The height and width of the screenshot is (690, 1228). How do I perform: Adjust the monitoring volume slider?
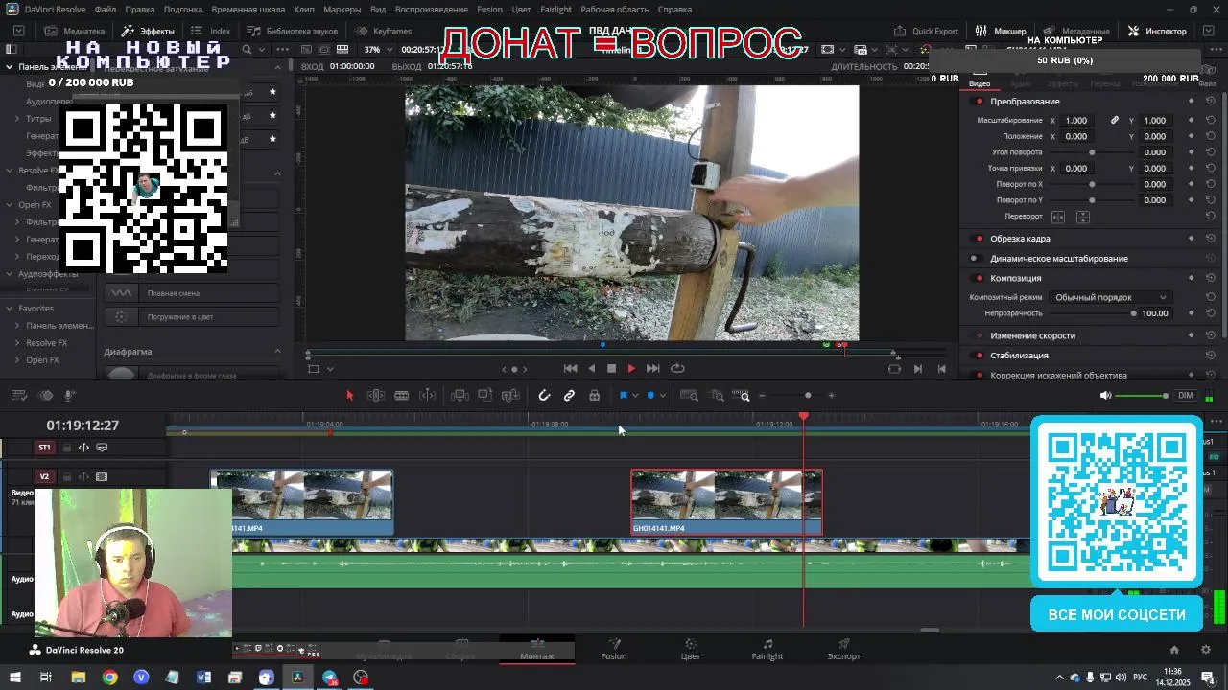(1142, 396)
